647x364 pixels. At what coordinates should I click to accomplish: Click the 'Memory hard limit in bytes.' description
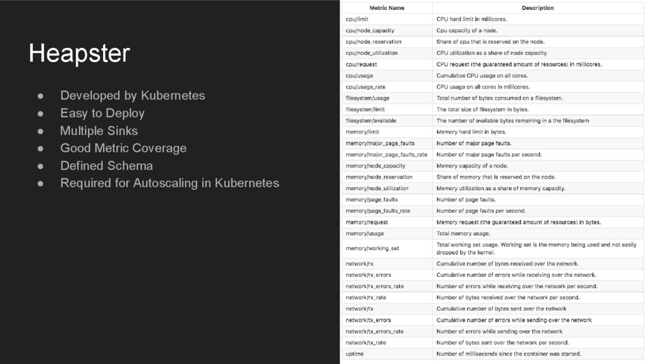(471, 132)
